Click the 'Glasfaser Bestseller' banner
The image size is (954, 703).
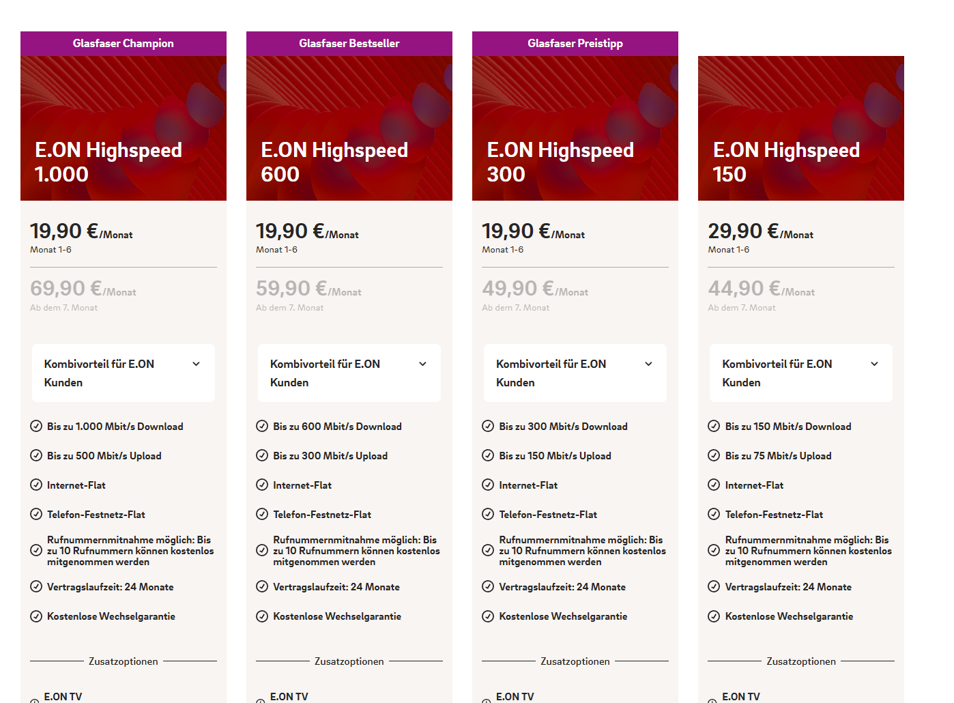click(349, 44)
